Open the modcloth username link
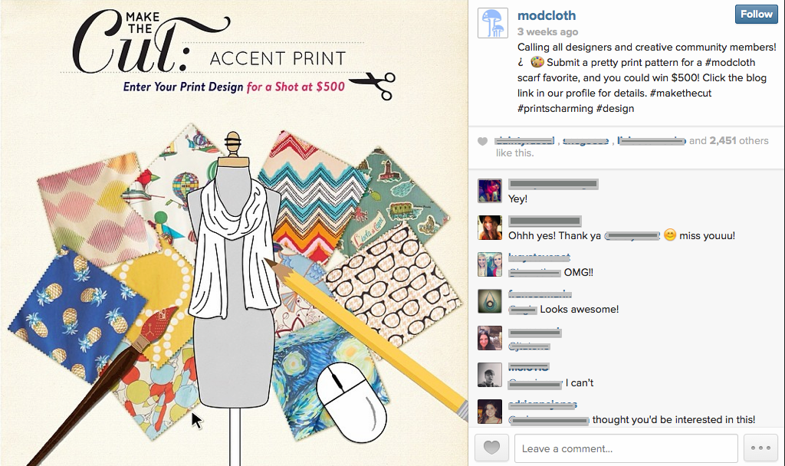Screen dimensions: 785x466 tap(547, 15)
